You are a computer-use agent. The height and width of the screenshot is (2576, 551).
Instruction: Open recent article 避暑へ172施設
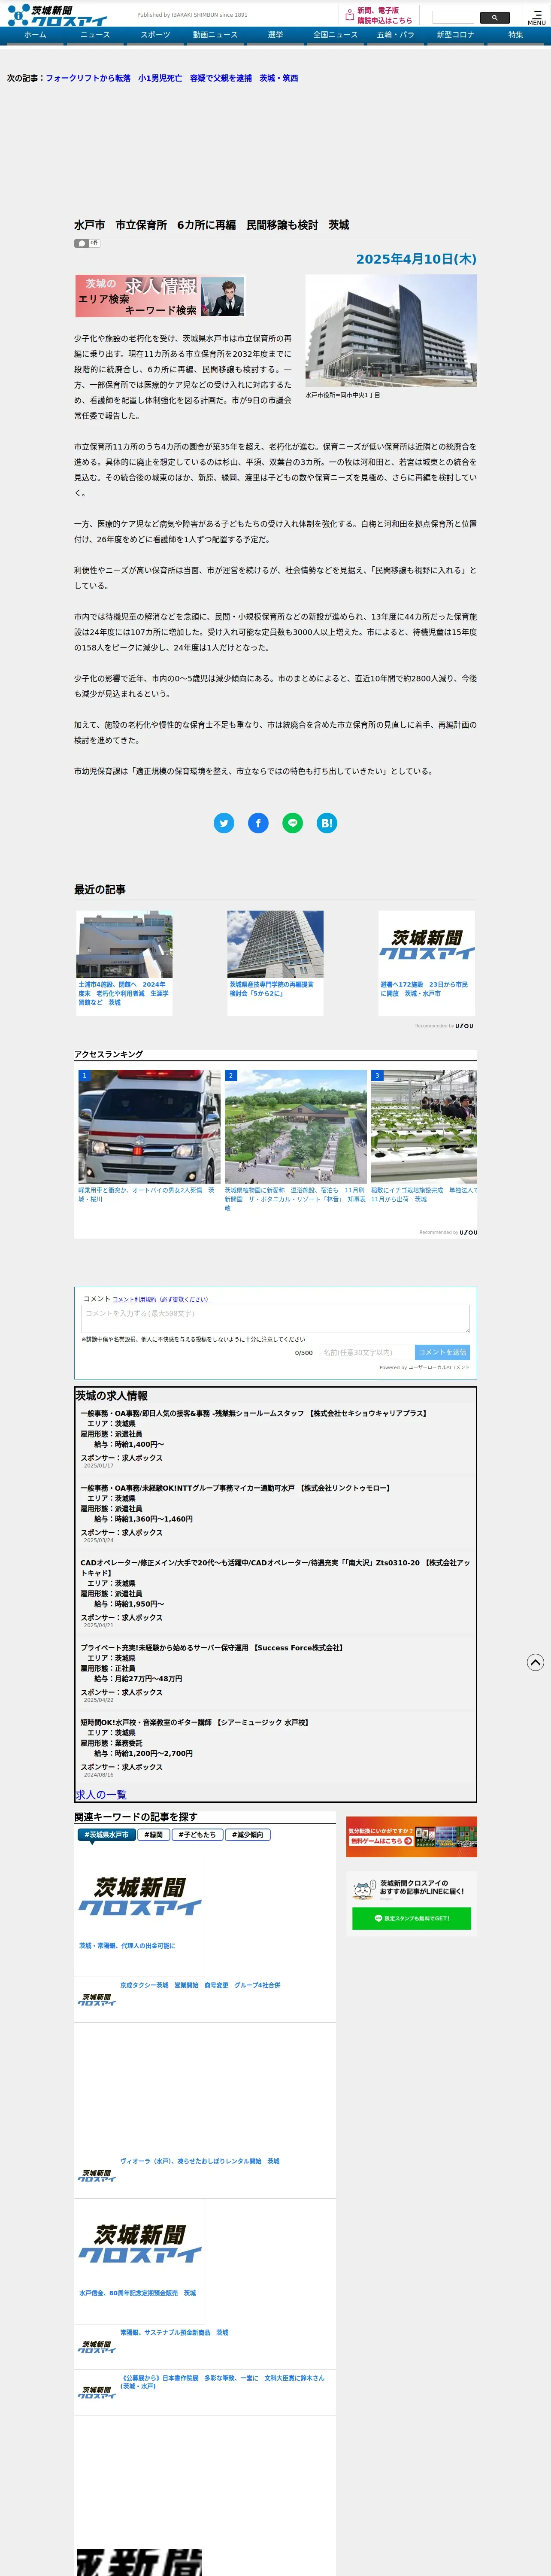click(426, 962)
